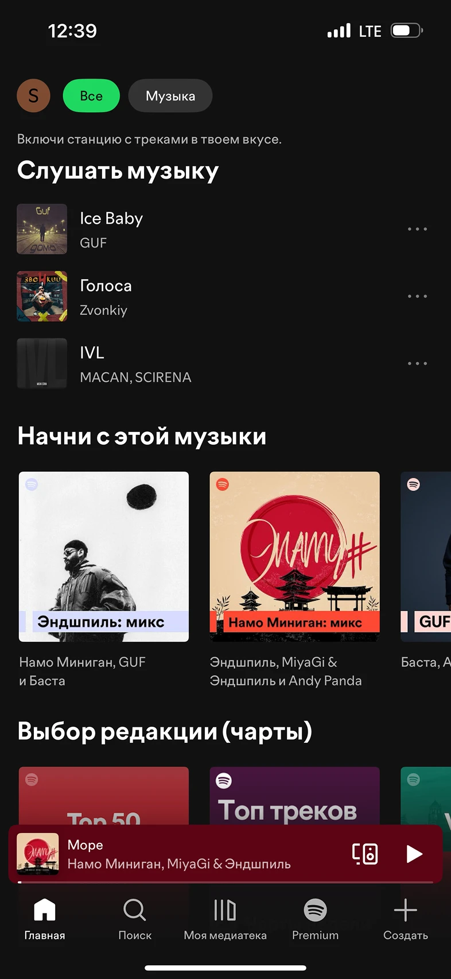Select the green Все filter chip
This screenshot has width=451, height=979.
pos(91,95)
